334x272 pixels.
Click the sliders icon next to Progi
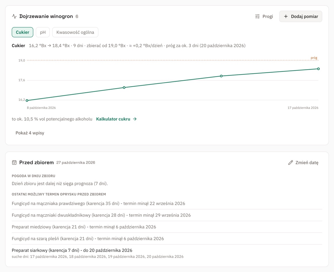[257, 16]
